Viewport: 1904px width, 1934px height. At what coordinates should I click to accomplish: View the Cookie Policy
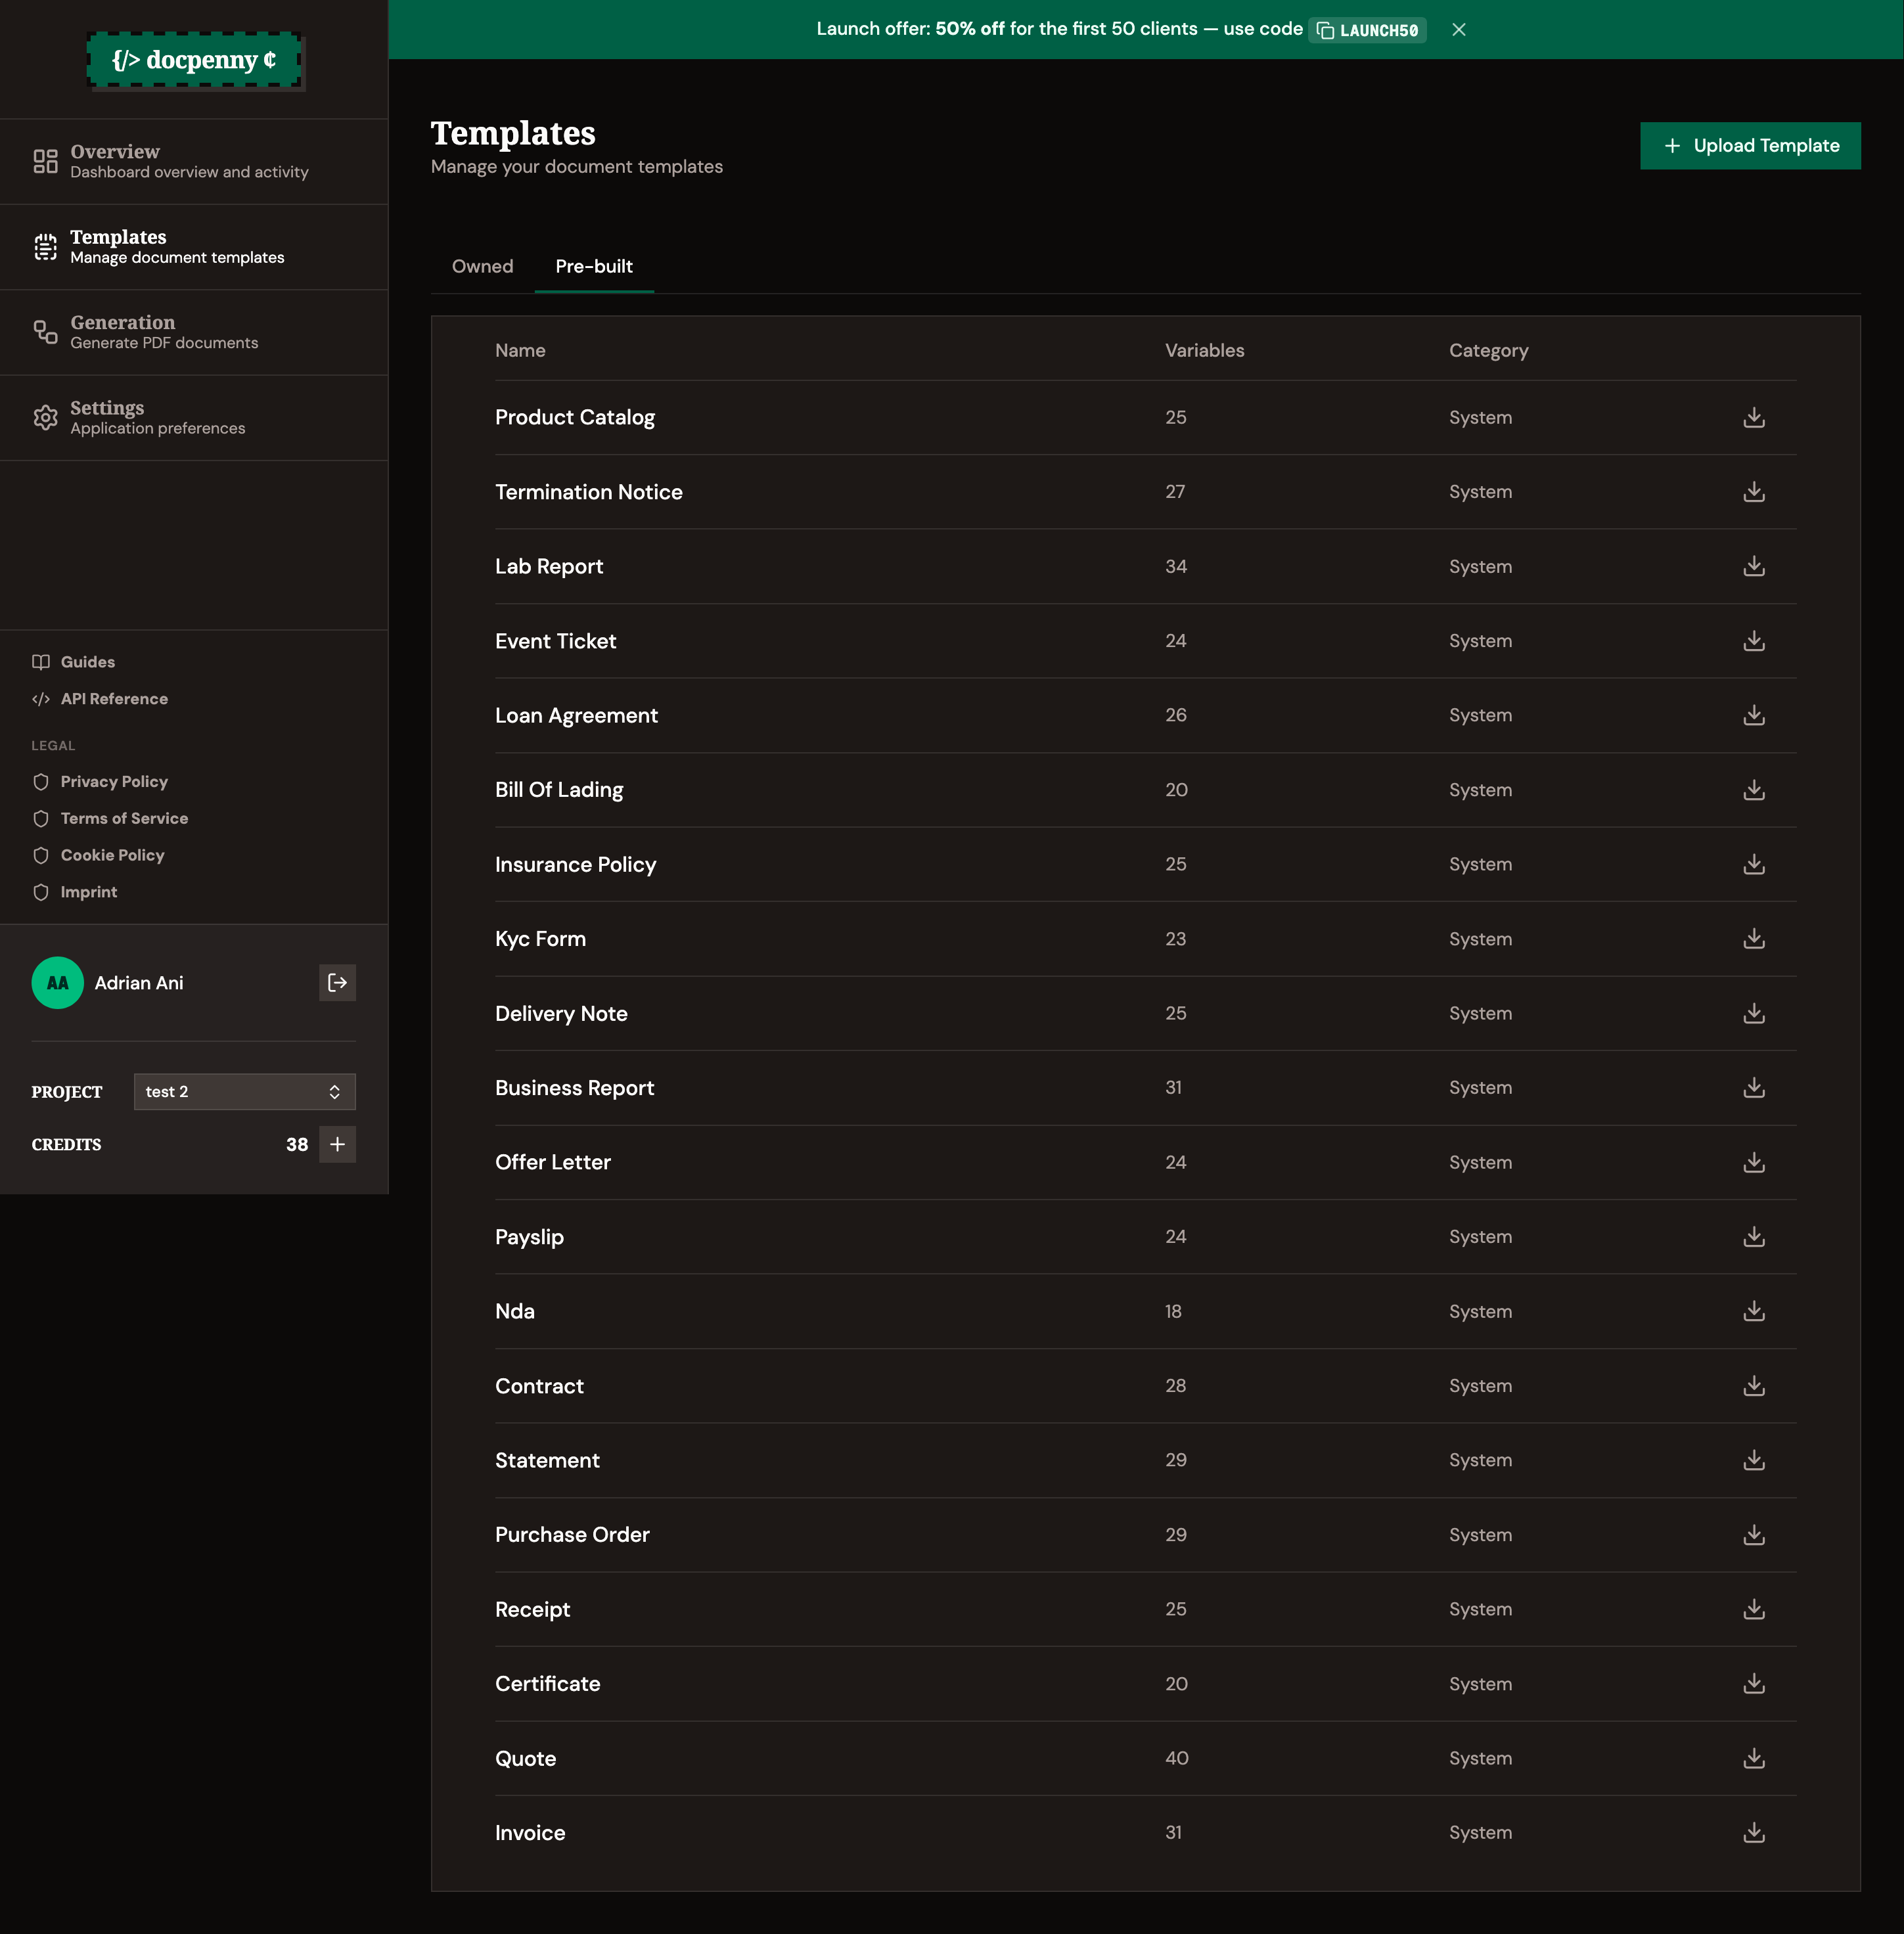tap(98, 856)
